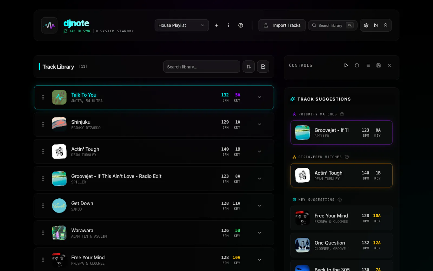Expand the Talk To You track row
This screenshot has width=433, height=271.
(259, 97)
